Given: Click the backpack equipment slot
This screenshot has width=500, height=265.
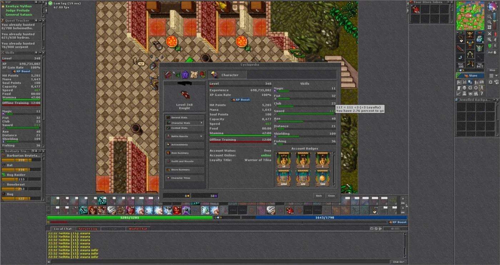Looking at the screenshot, I should (x=480, y=39).
